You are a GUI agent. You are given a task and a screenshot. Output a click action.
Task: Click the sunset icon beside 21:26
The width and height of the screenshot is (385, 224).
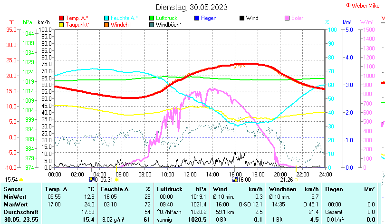coord(296,180)
